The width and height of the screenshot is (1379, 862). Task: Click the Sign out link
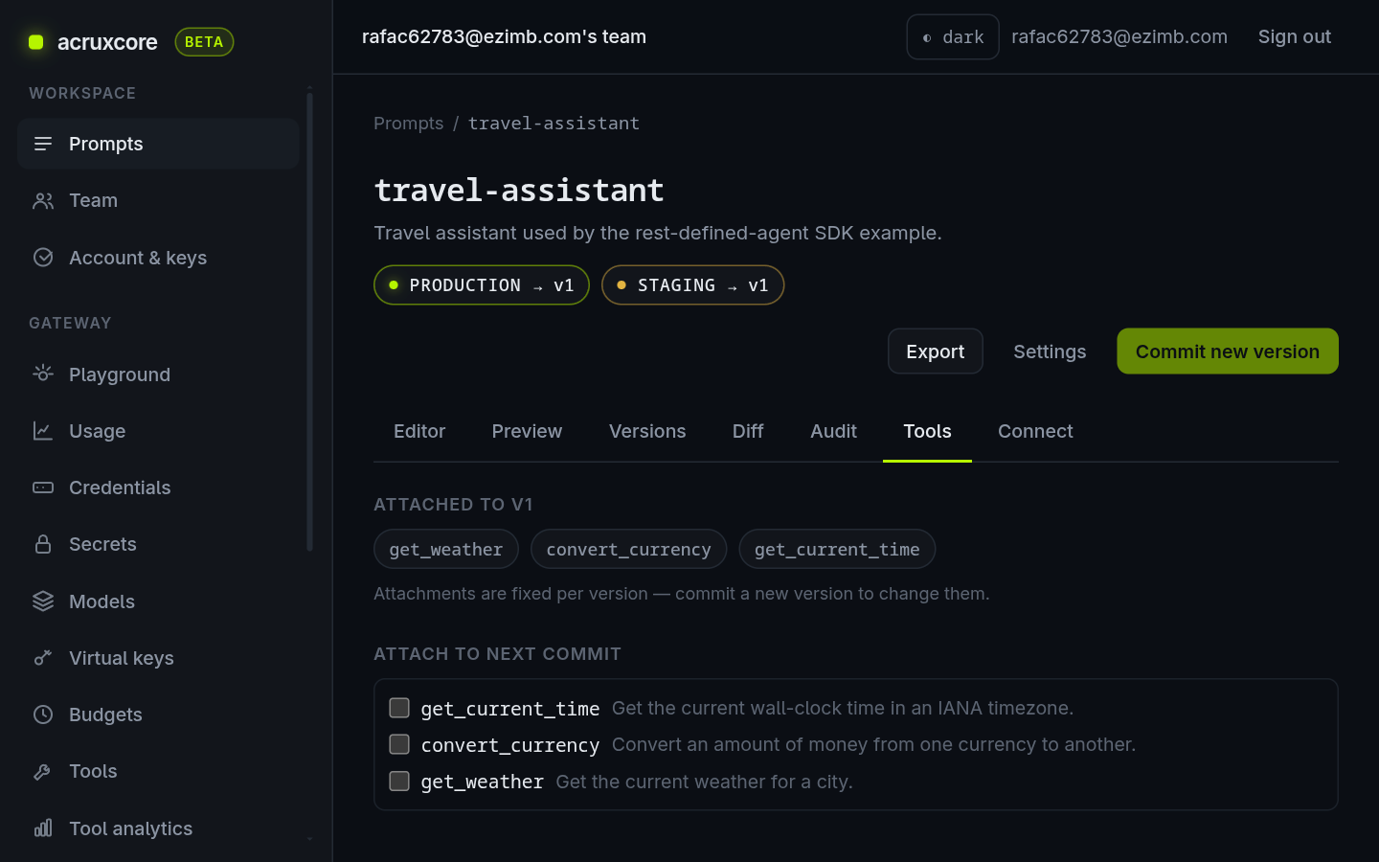click(x=1295, y=36)
